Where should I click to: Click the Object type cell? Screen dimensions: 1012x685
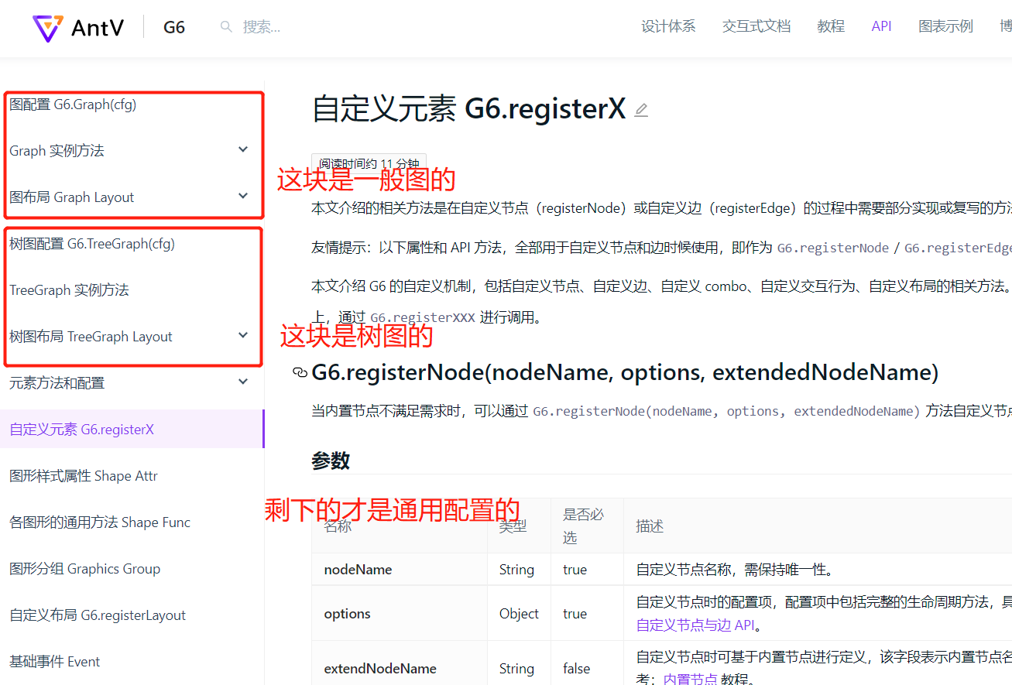pos(519,614)
